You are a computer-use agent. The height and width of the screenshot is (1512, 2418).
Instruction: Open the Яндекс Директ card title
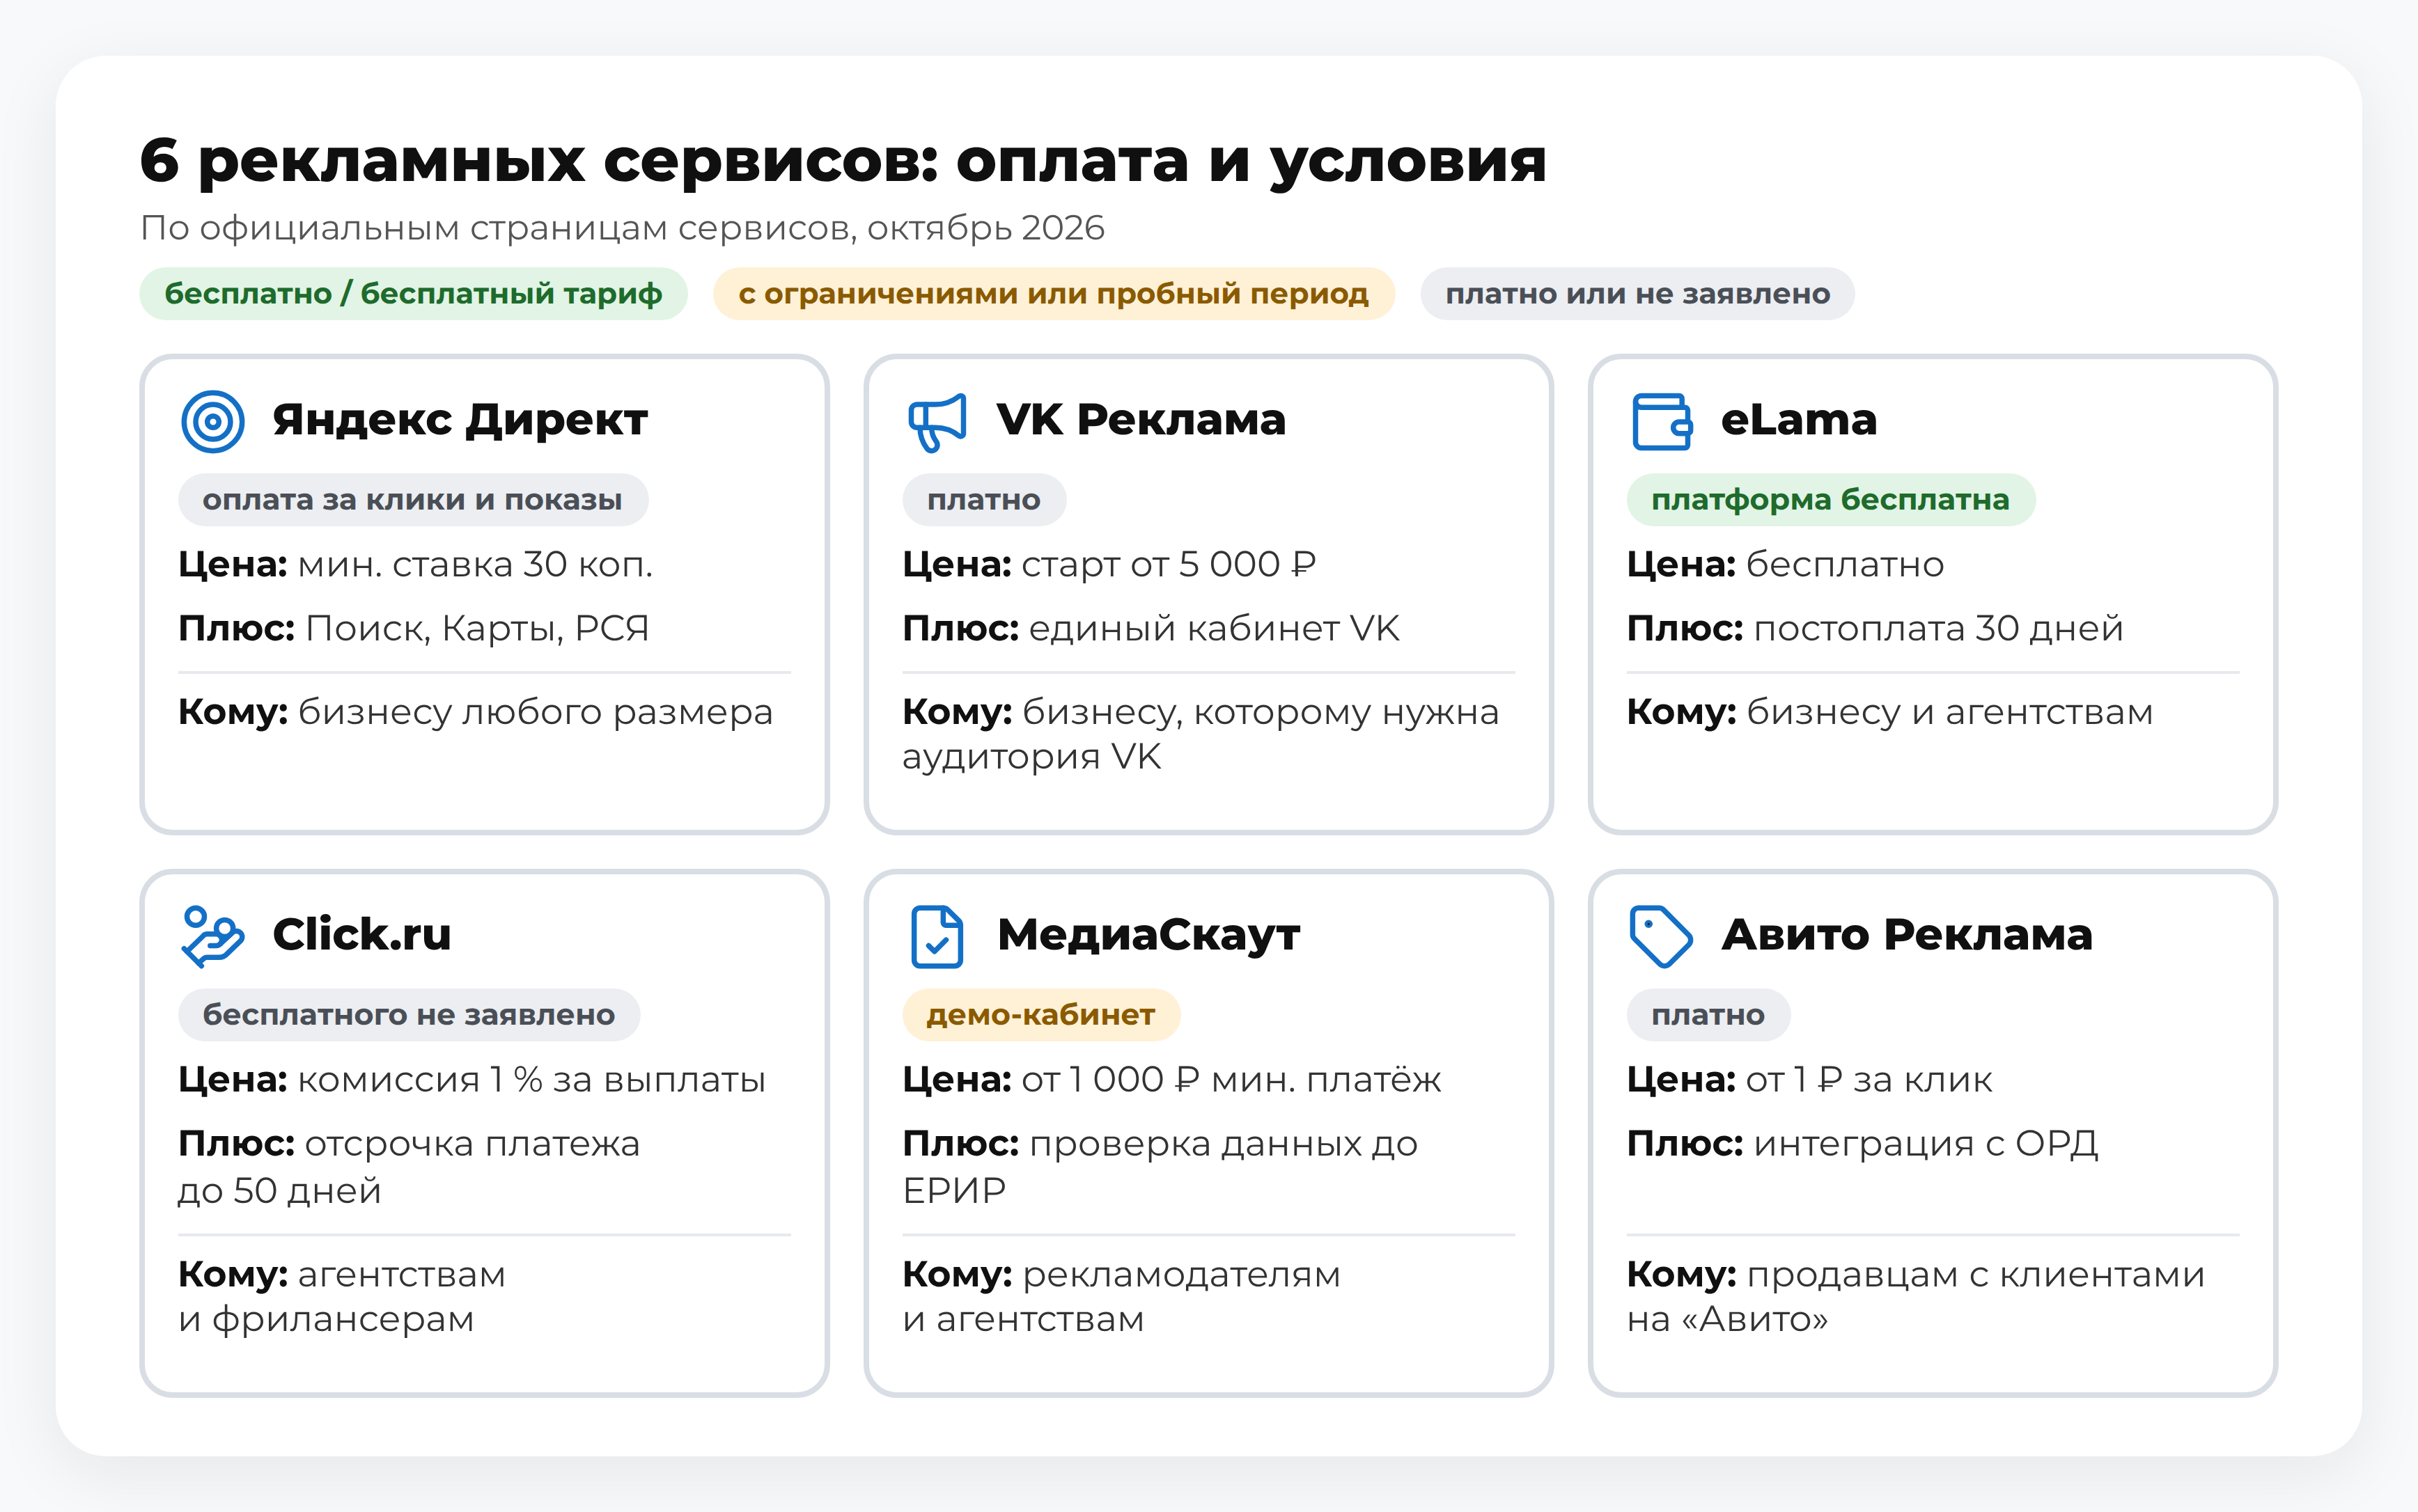pos(460,420)
